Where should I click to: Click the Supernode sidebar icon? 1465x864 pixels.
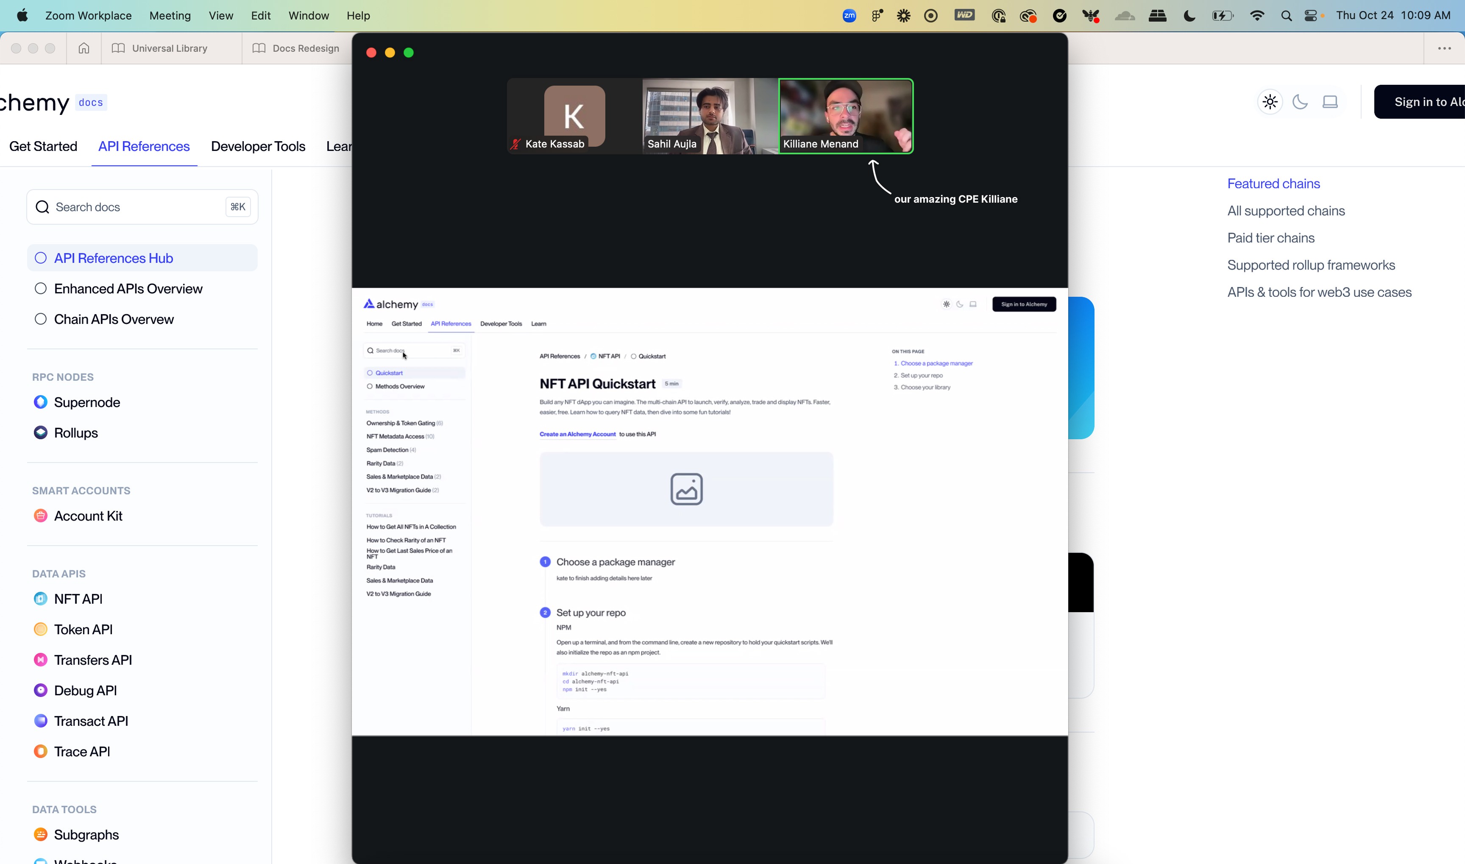(40, 402)
